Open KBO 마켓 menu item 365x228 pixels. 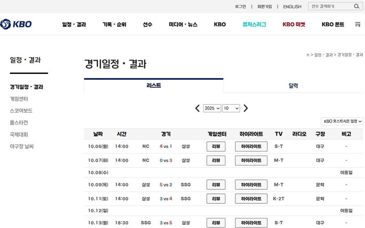(x=294, y=25)
